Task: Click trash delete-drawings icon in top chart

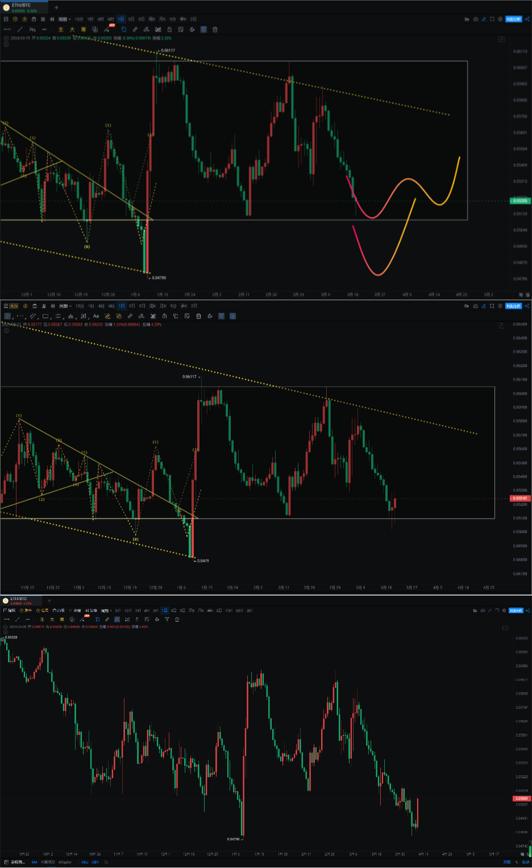Action: click(x=215, y=30)
